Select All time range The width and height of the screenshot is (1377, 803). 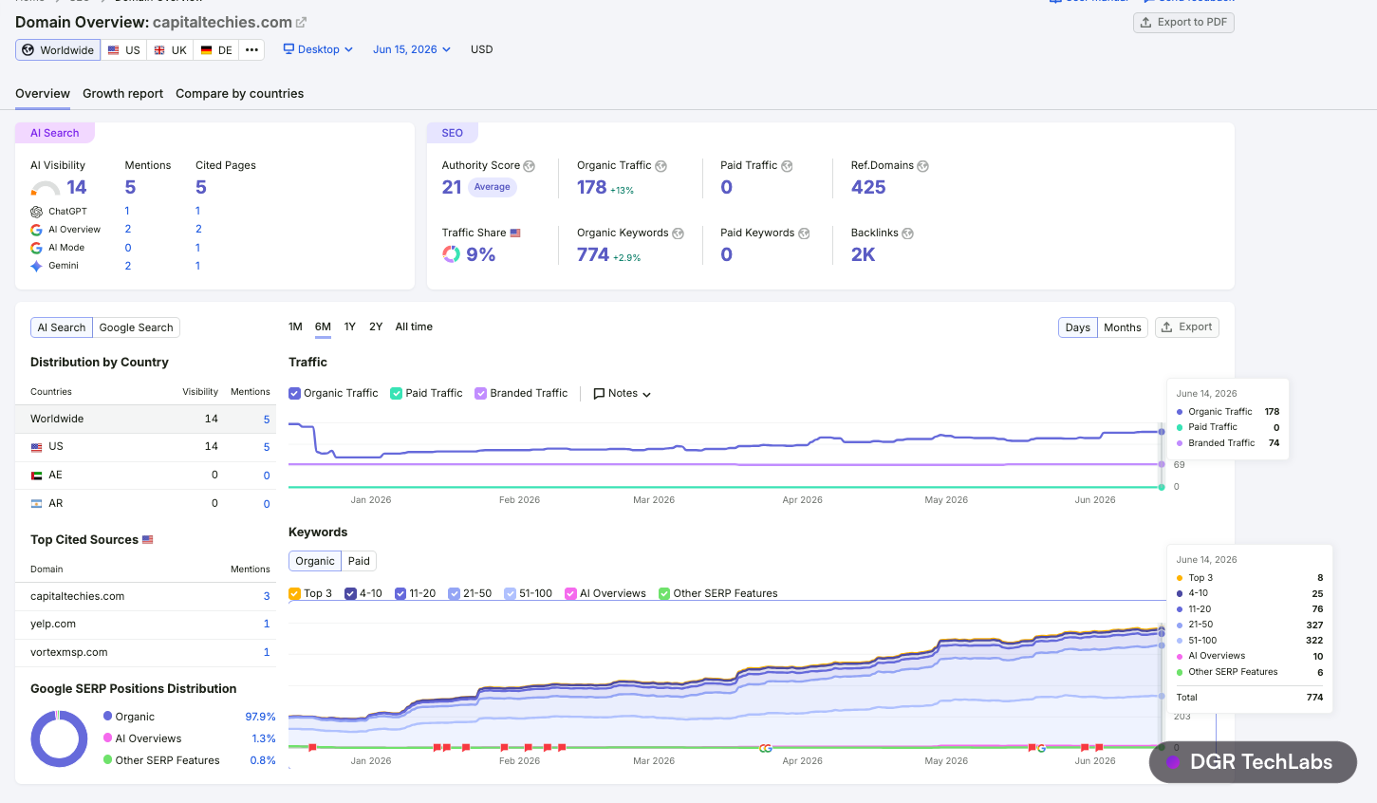coord(414,327)
